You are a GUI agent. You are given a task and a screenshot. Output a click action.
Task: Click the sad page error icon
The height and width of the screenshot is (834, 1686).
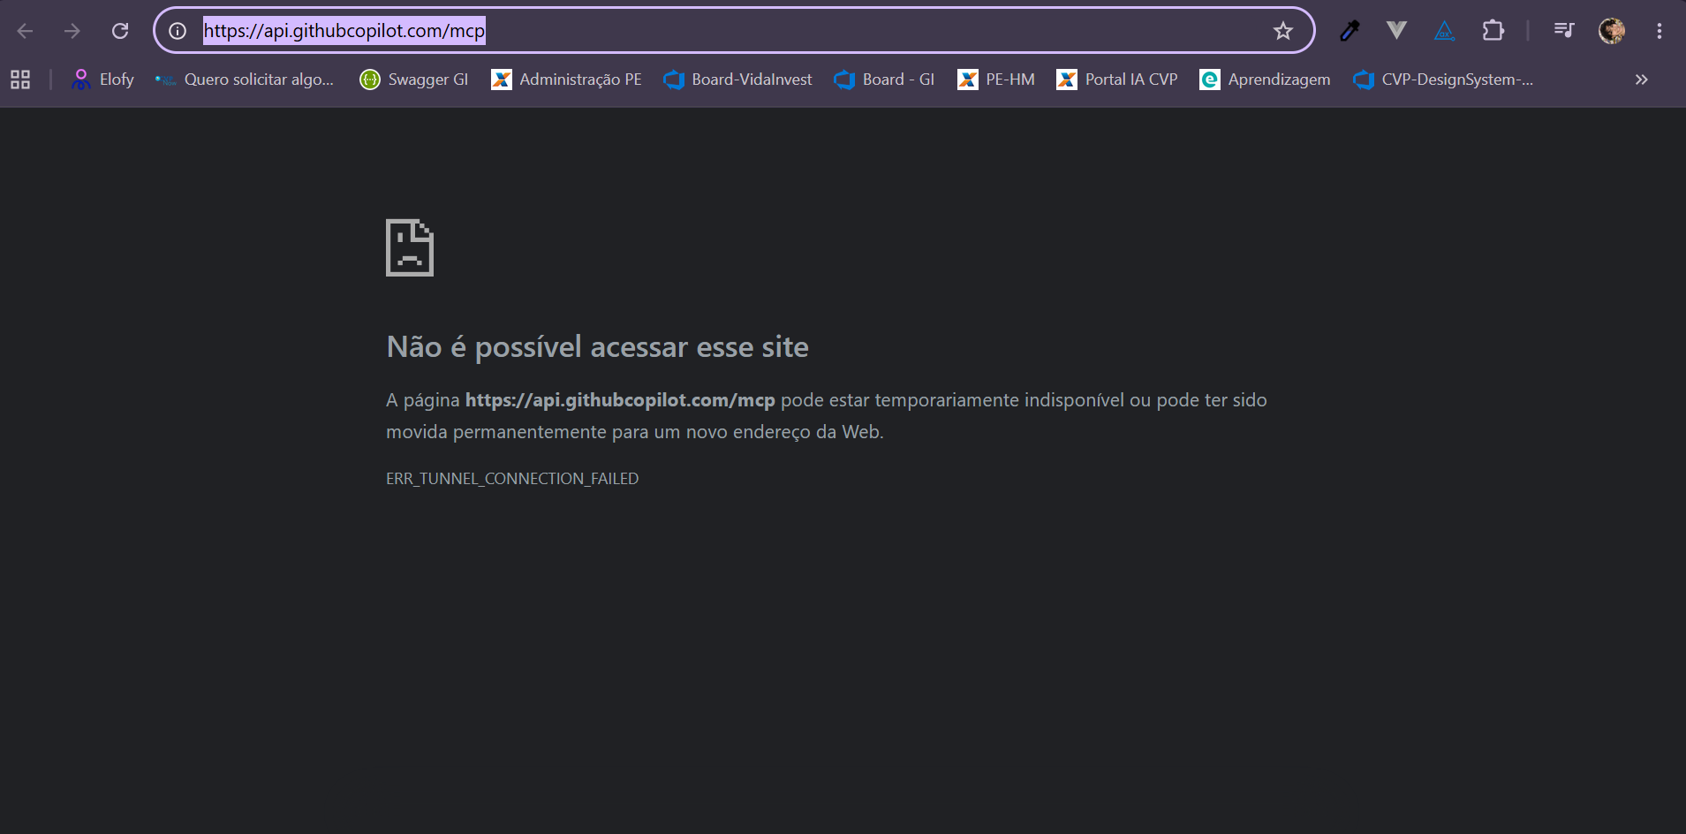click(410, 247)
